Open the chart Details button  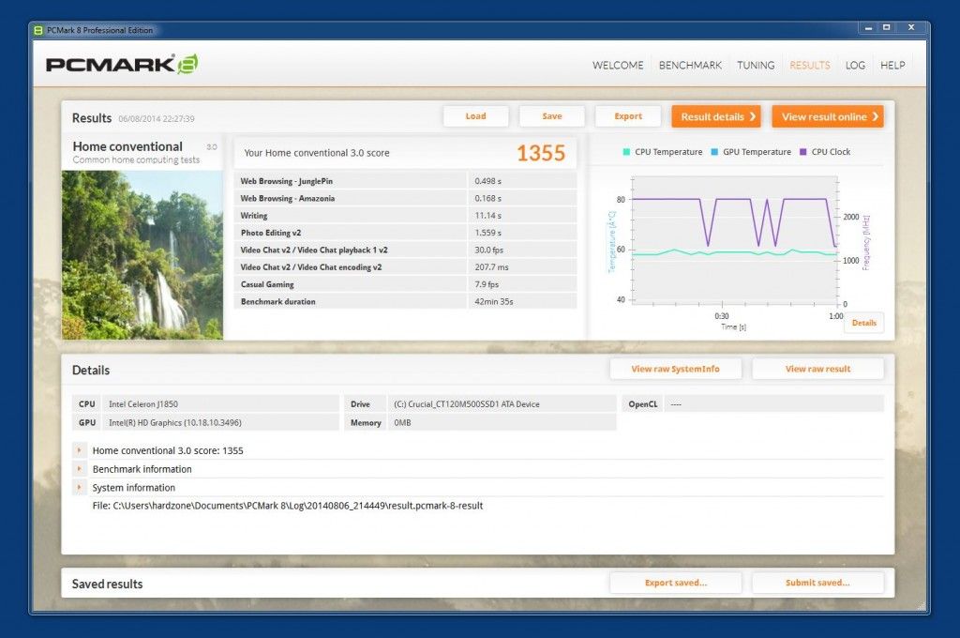click(x=863, y=323)
